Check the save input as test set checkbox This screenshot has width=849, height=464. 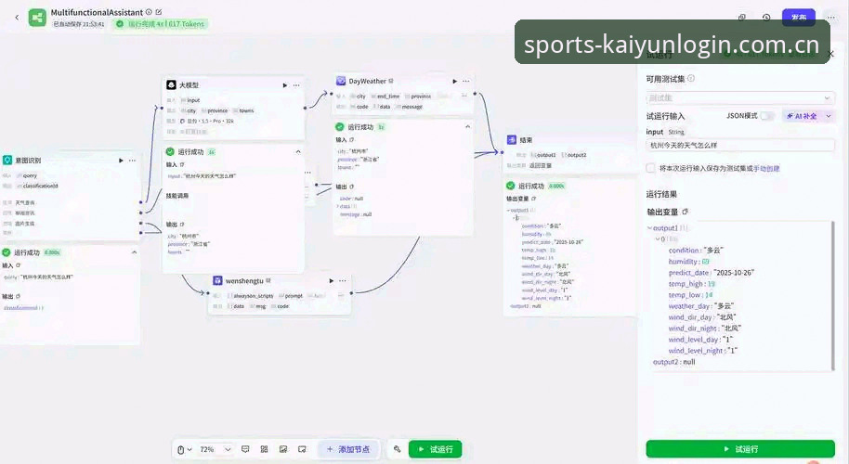click(651, 168)
